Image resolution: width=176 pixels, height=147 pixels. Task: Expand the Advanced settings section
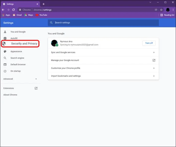pyautogui.click(x=20, y=79)
